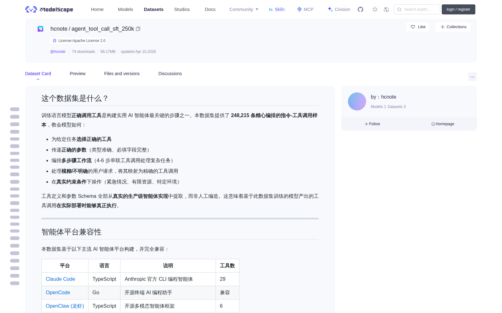Click the hcnote author avatar
This screenshot has height=313, width=502.
click(357, 101)
